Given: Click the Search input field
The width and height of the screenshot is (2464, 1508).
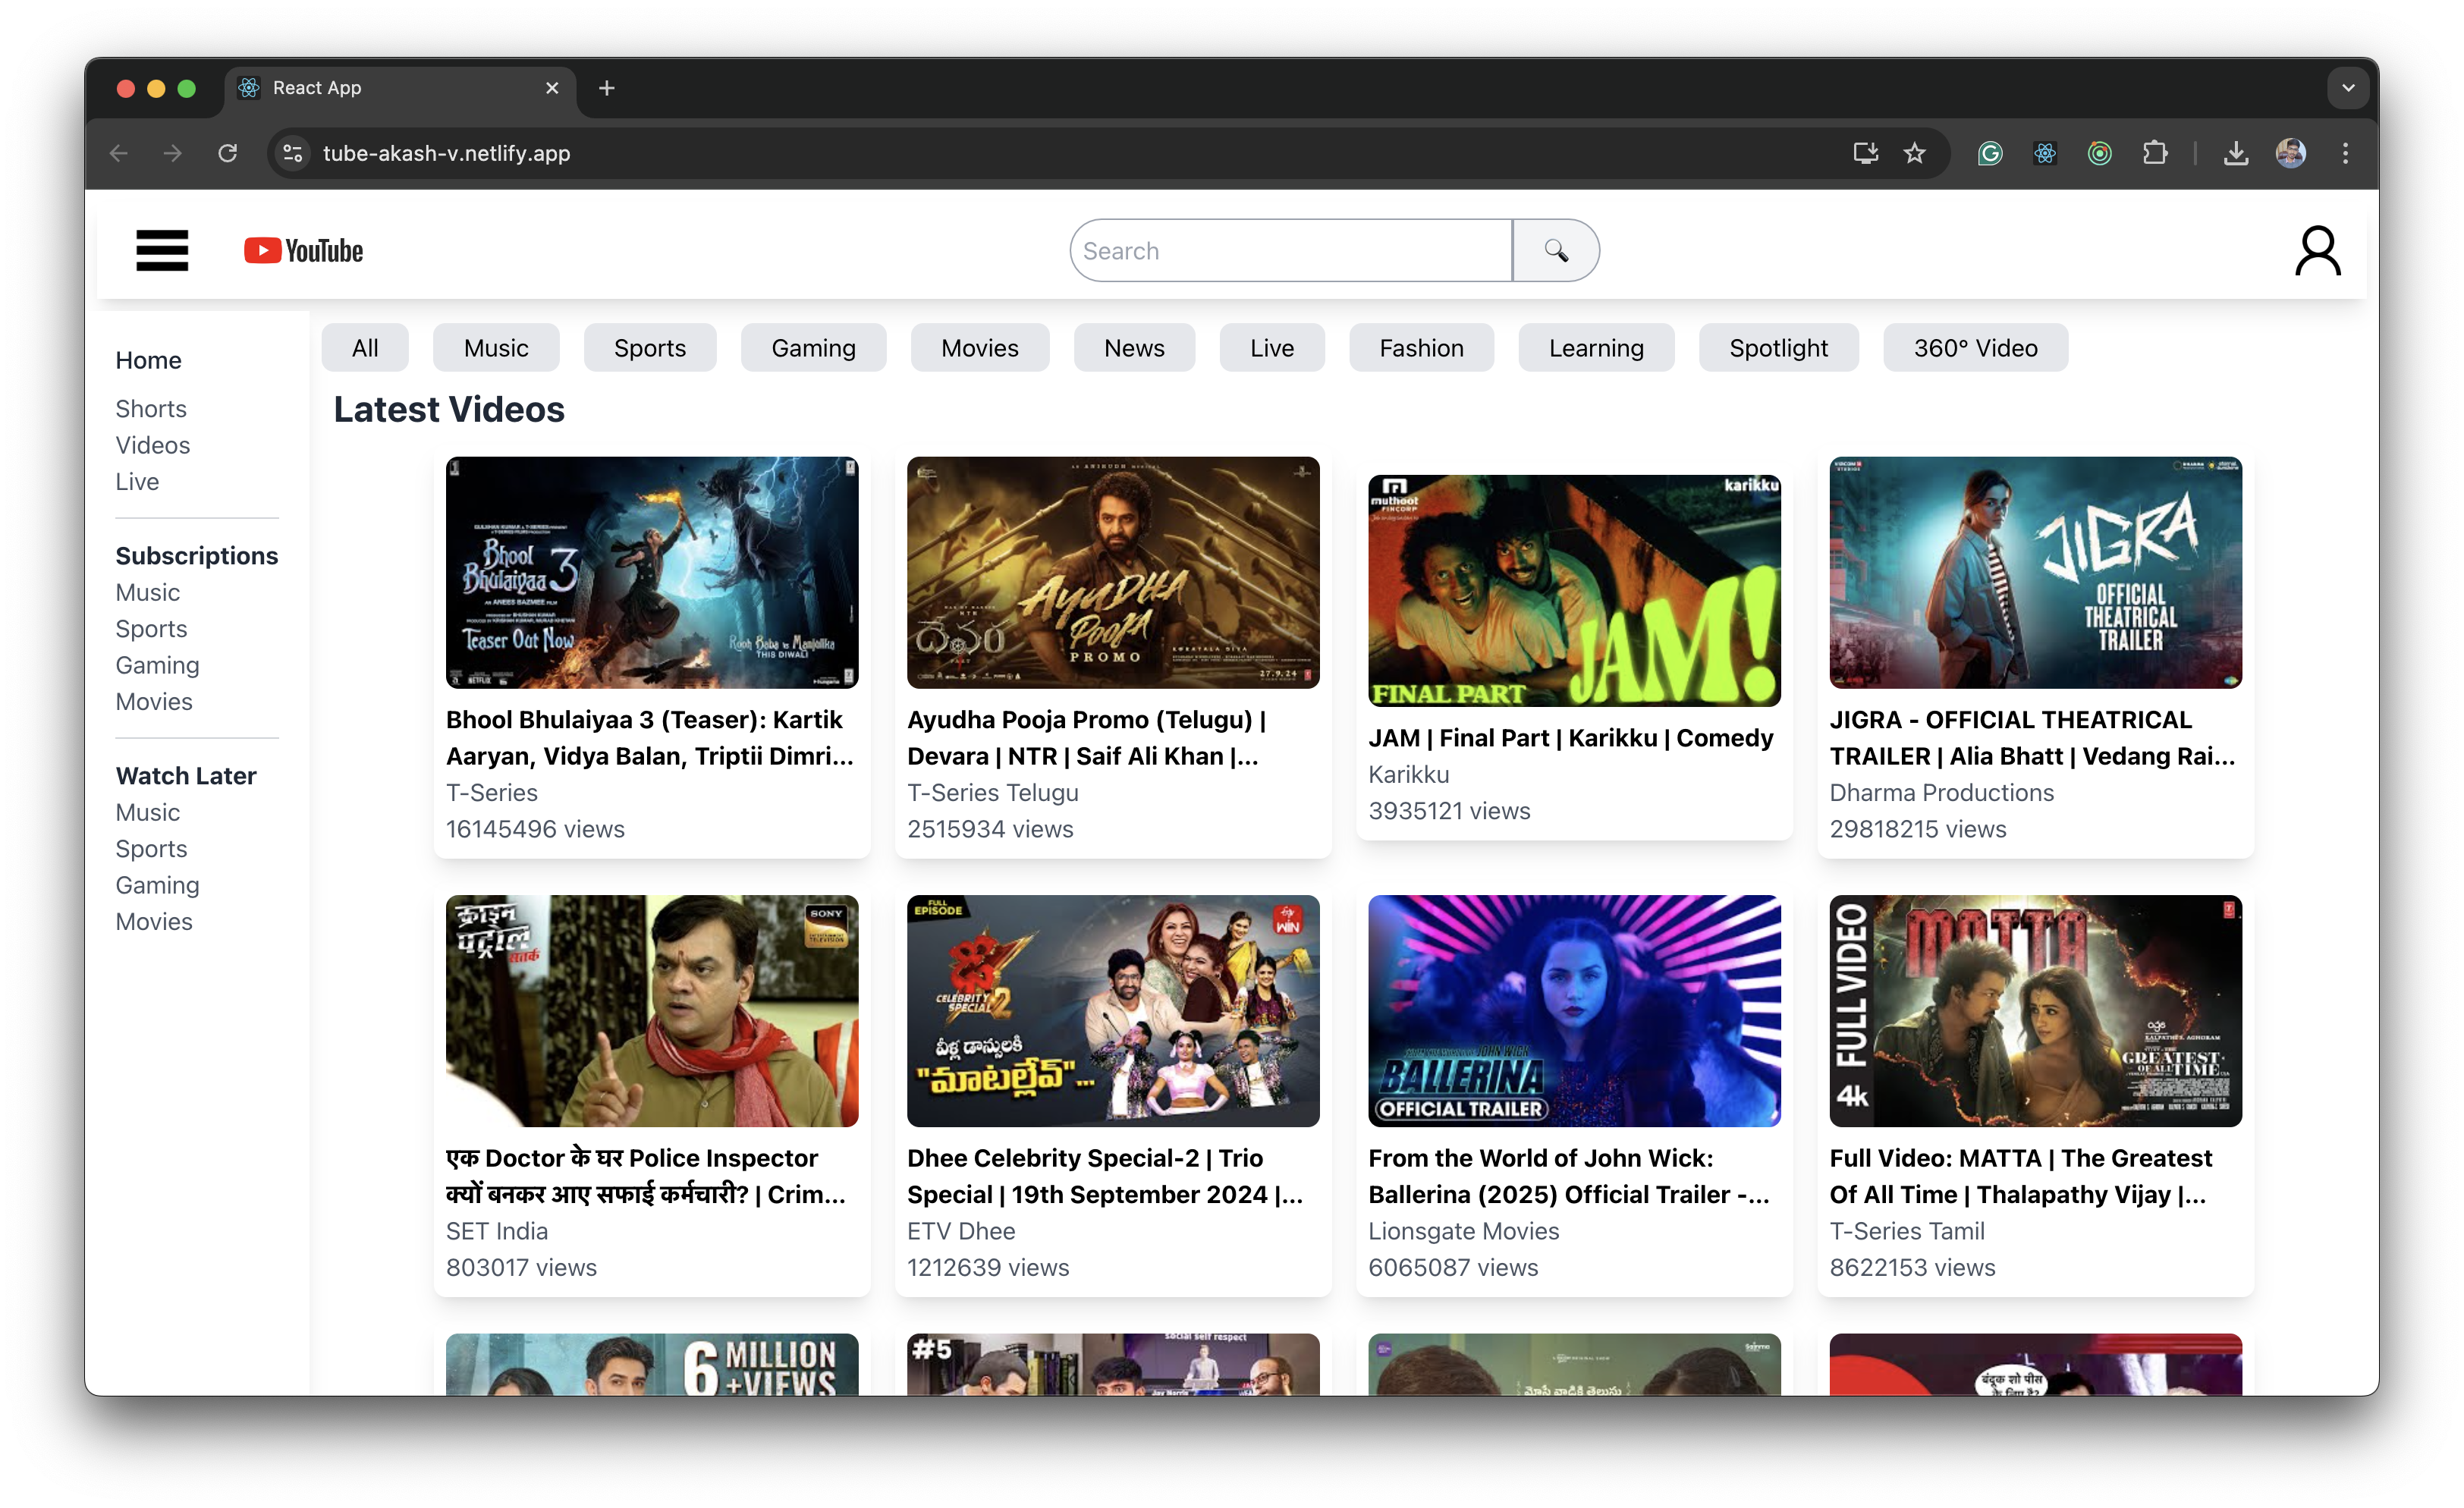Looking at the screenshot, I should click(1290, 250).
